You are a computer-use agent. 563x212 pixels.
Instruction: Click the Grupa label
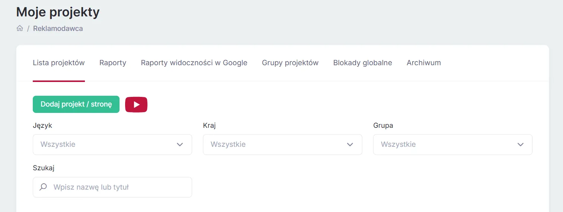point(383,126)
